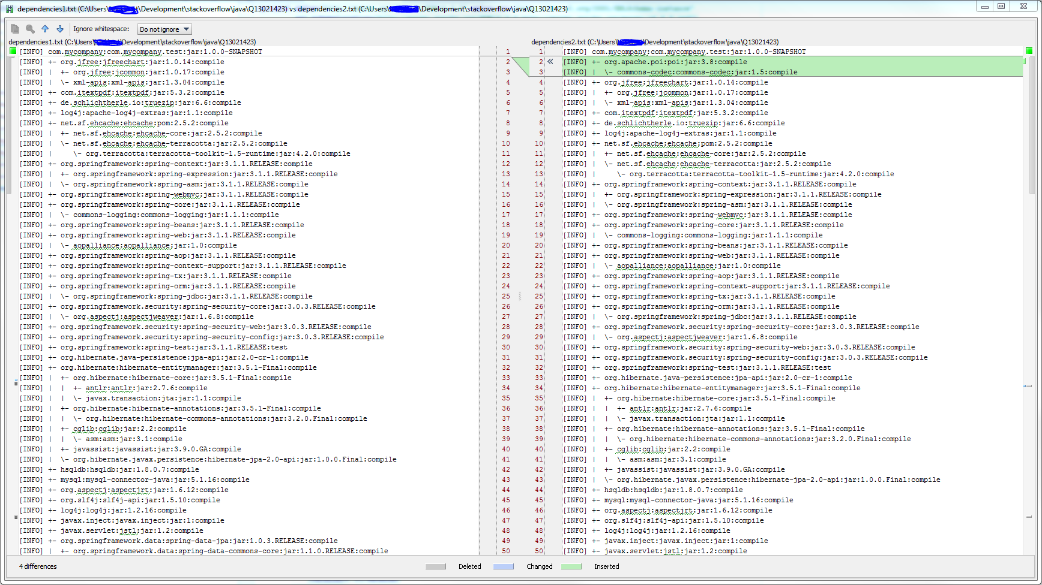Close the diff window
Image resolution: width=1042 pixels, height=585 pixels.
(1023, 7)
